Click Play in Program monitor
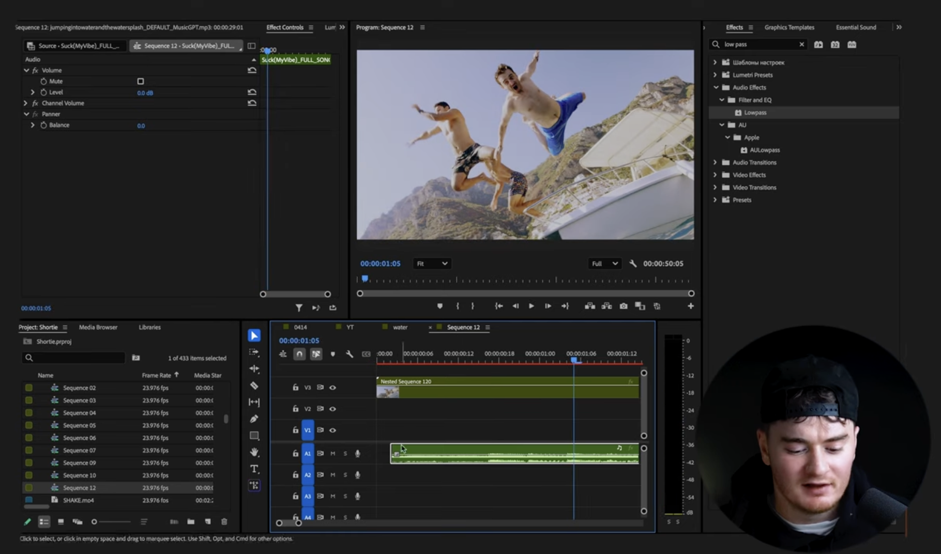 coord(531,306)
